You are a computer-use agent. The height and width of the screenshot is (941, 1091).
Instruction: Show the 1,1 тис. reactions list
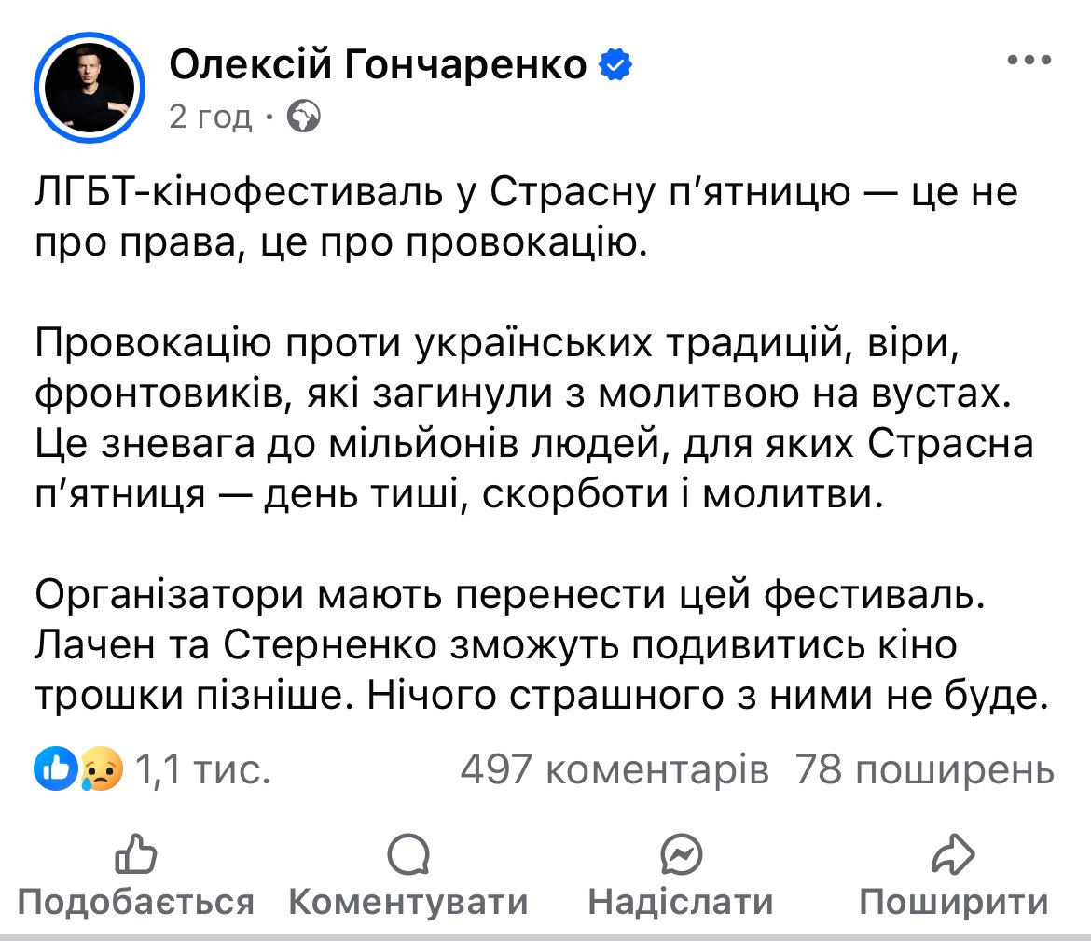tap(202, 770)
